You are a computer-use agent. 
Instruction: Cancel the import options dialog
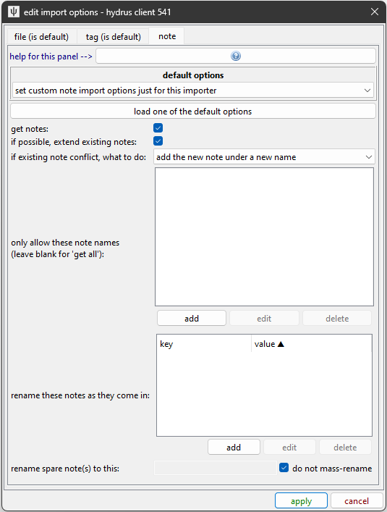click(357, 501)
